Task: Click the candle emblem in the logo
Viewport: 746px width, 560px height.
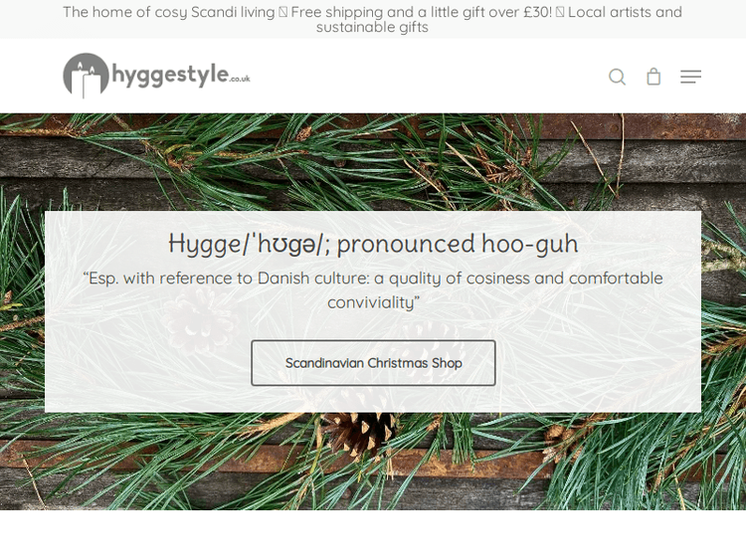Action: [x=87, y=76]
